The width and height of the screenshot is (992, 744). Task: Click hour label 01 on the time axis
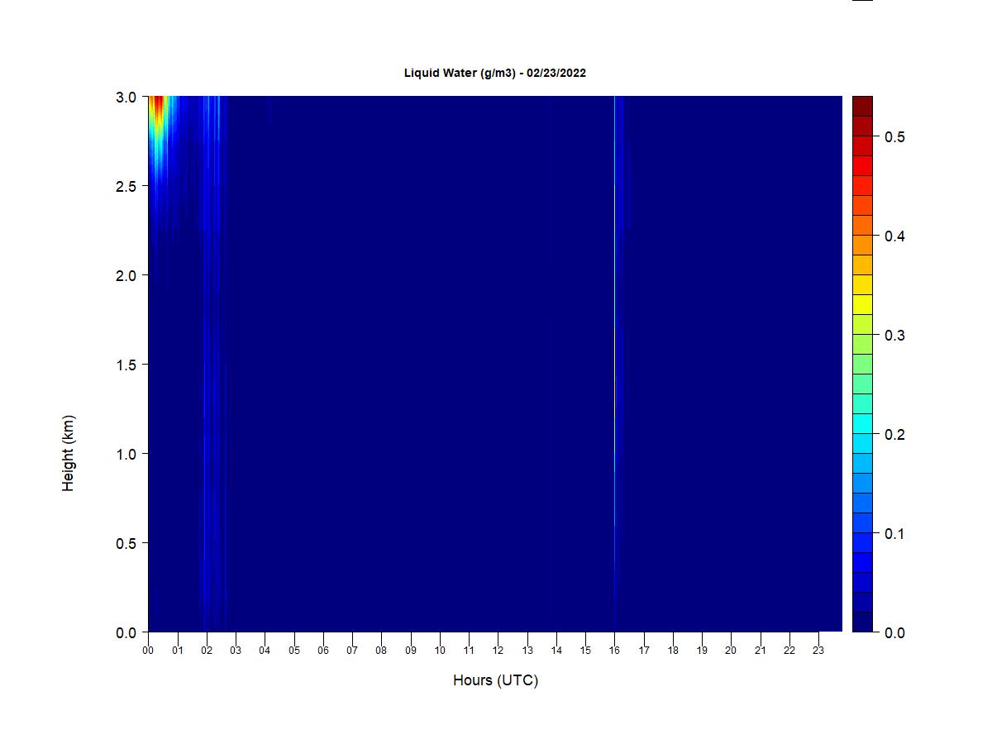177,650
